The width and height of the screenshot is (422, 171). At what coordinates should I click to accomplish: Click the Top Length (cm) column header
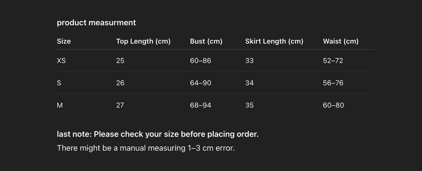143,41
